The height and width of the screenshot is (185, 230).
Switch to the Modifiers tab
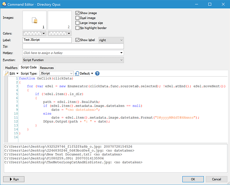pos(11,68)
